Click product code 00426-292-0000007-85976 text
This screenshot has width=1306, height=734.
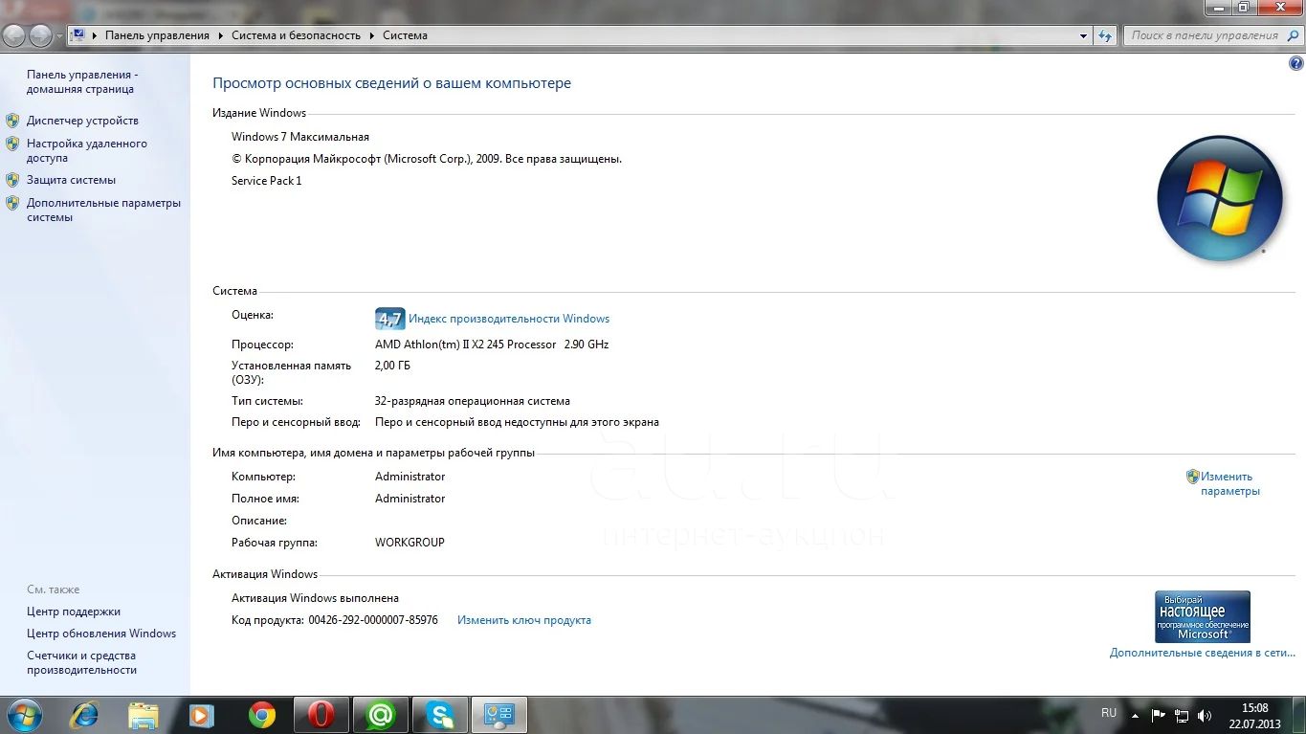coord(373,620)
